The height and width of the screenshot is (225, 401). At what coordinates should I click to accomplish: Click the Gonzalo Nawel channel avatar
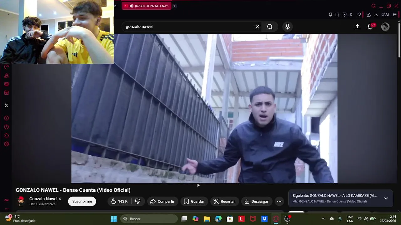(x=21, y=201)
